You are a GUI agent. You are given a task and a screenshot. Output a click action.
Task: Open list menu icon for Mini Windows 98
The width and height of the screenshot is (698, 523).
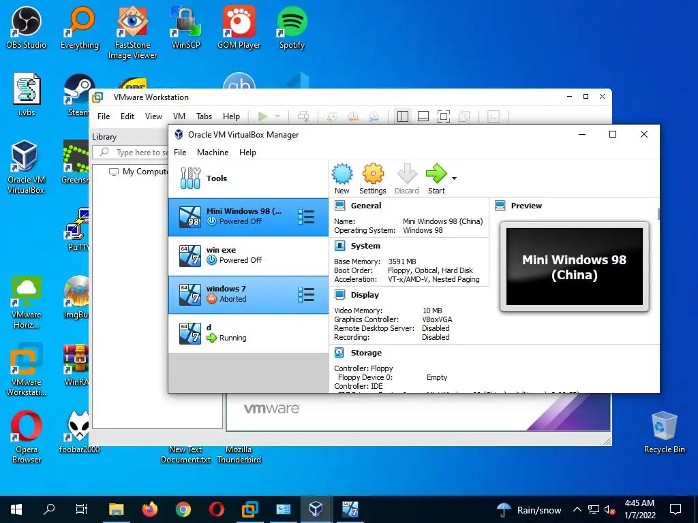point(306,217)
